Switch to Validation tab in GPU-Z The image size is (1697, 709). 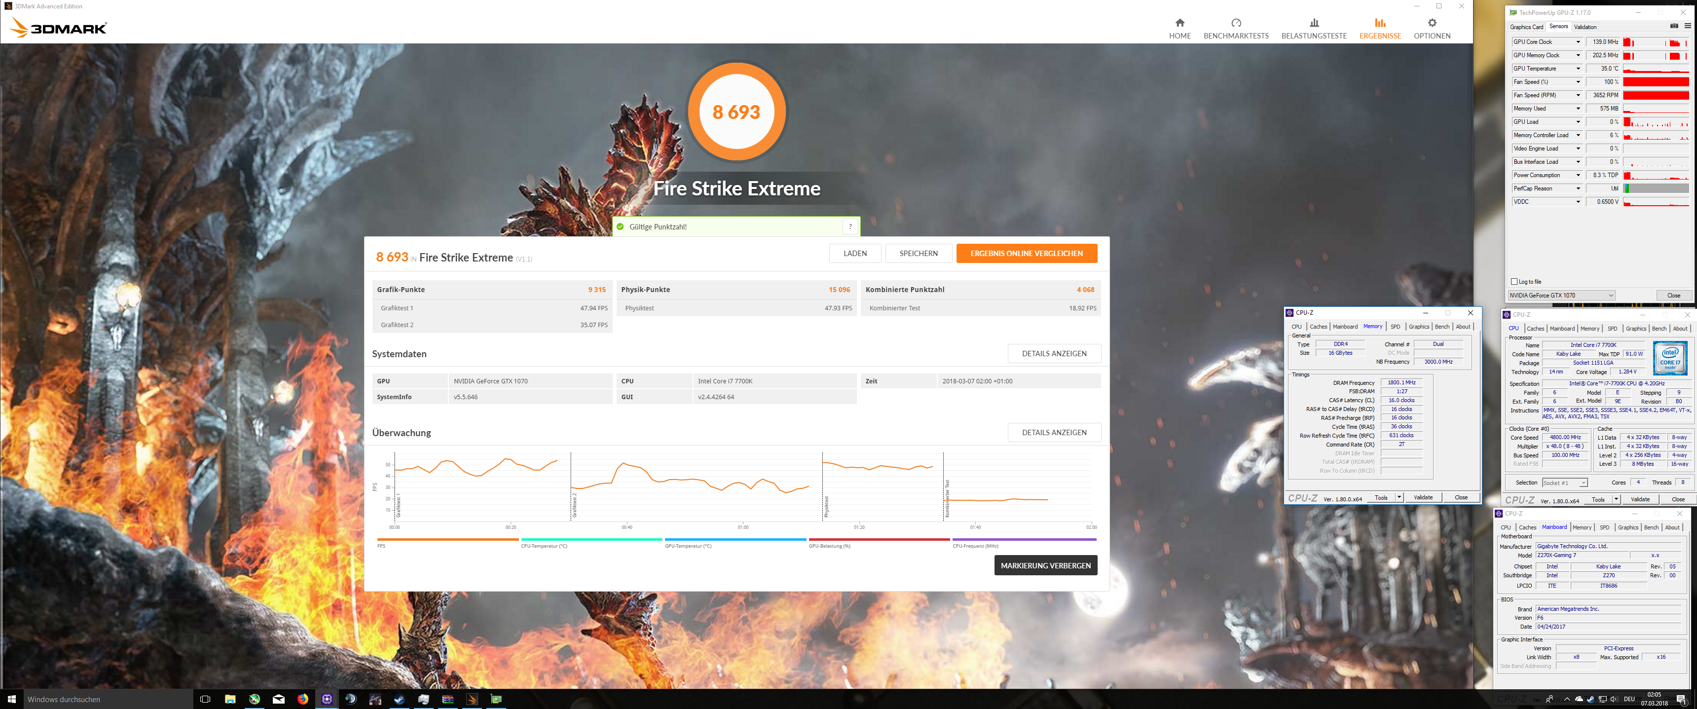[x=1585, y=27]
